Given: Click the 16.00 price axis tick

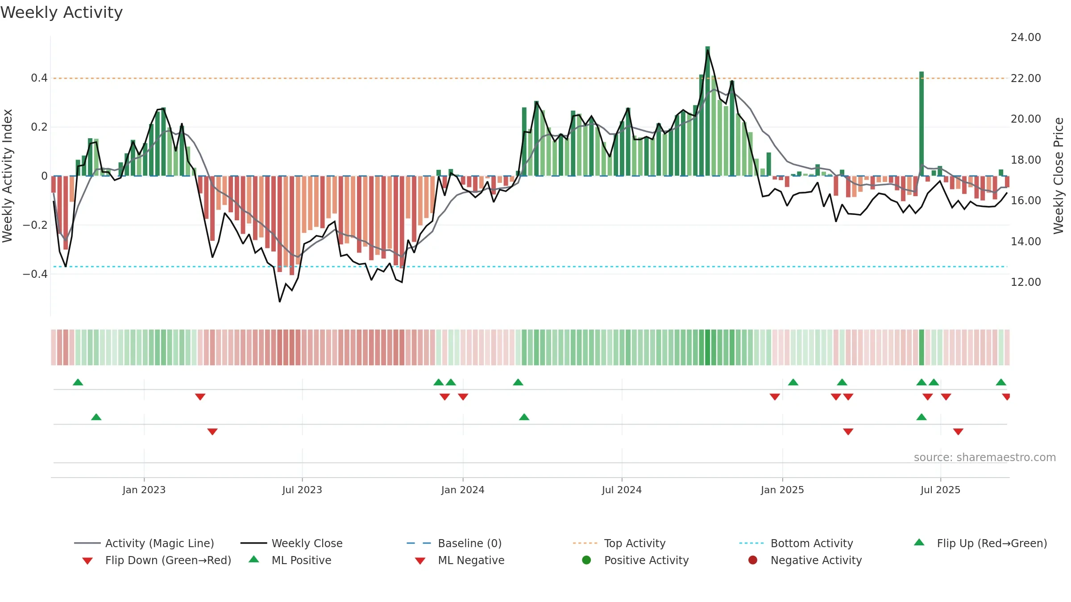Looking at the screenshot, I should point(1026,201).
